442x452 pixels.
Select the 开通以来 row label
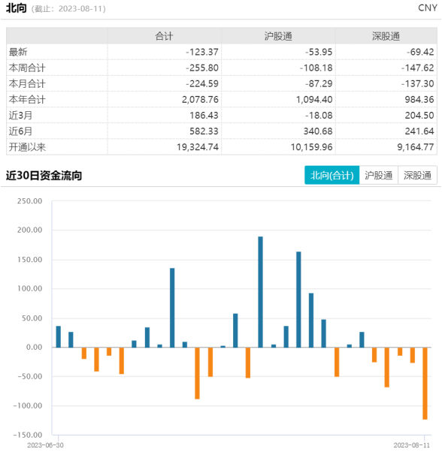coord(27,147)
